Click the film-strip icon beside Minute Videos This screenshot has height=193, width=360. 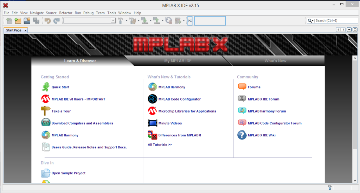[153, 123]
